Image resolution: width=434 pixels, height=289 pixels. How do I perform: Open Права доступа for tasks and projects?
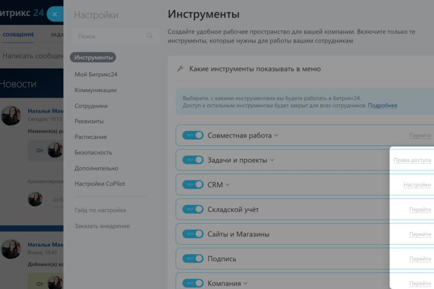(412, 160)
